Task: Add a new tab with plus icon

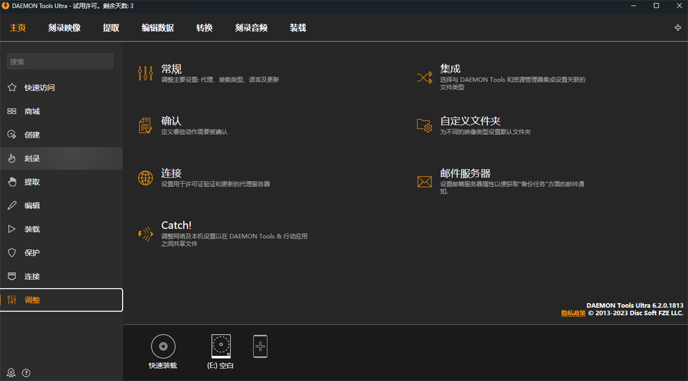Action: pos(678,28)
